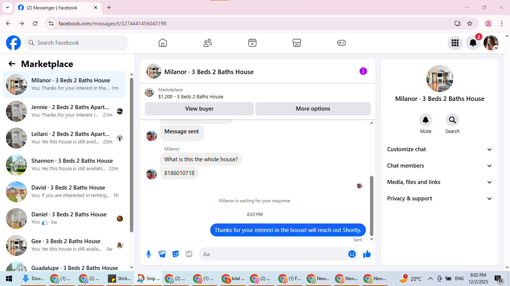Image resolution: width=510 pixels, height=286 pixels.
Task: Click the address bar URL
Action: (x=112, y=23)
